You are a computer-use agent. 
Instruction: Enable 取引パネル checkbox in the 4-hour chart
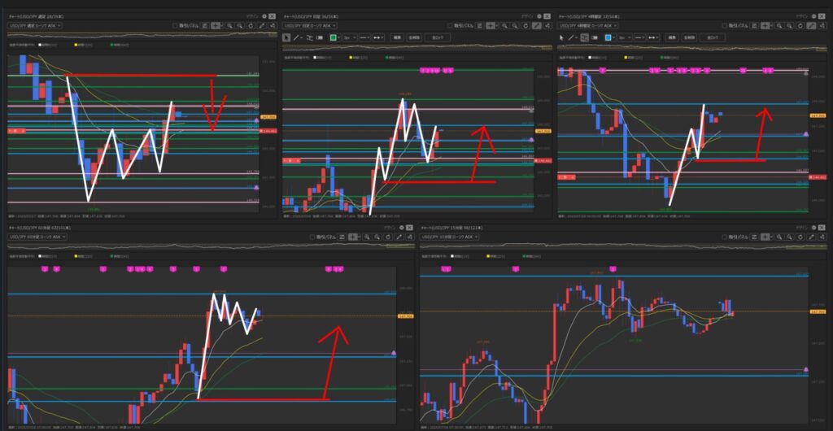coord(725,26)
